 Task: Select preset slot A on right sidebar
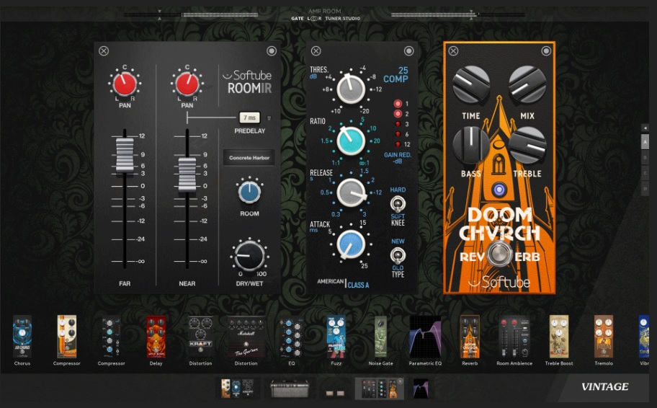pyautogui.click(x=645, y=142)
